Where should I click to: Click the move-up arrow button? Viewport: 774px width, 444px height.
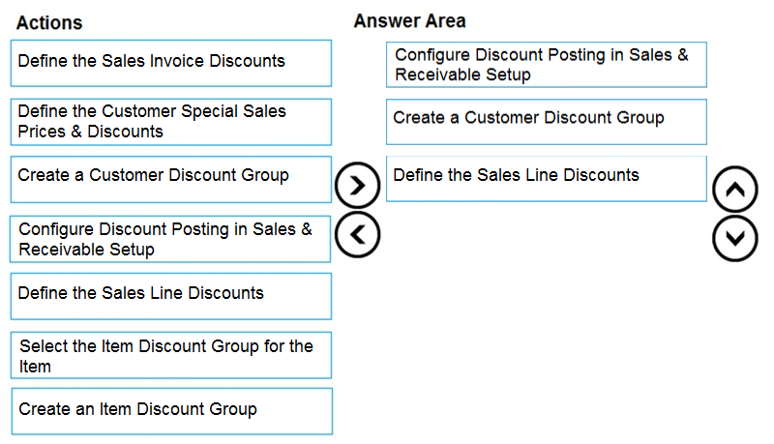click(x=735, y=190)
